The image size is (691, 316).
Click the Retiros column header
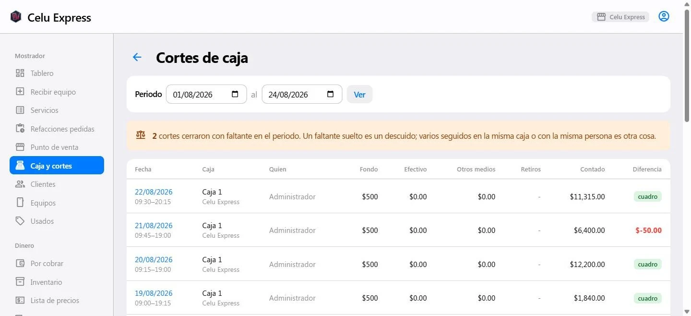tap(531, 169)
